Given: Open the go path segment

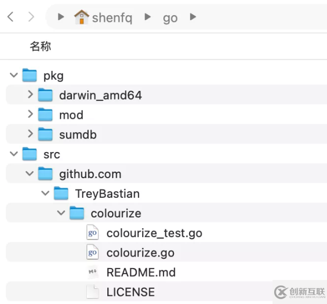Looking at the screenshot, I should pyautogui.click(x=170, y=19).
